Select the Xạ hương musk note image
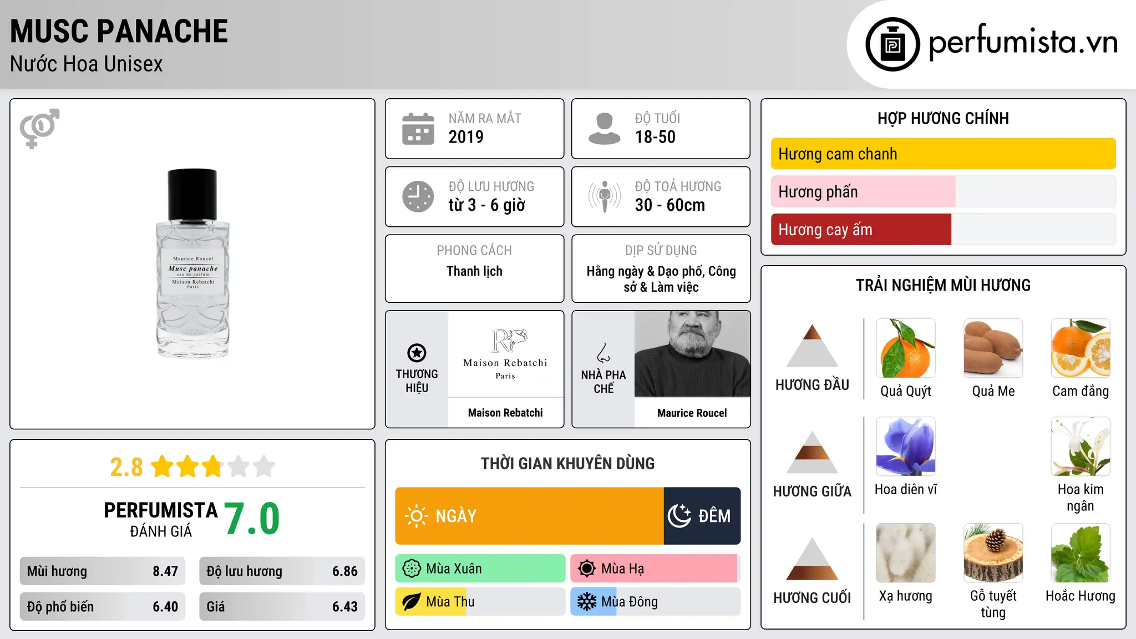The image size is (1136, 639). pos(906,553)
